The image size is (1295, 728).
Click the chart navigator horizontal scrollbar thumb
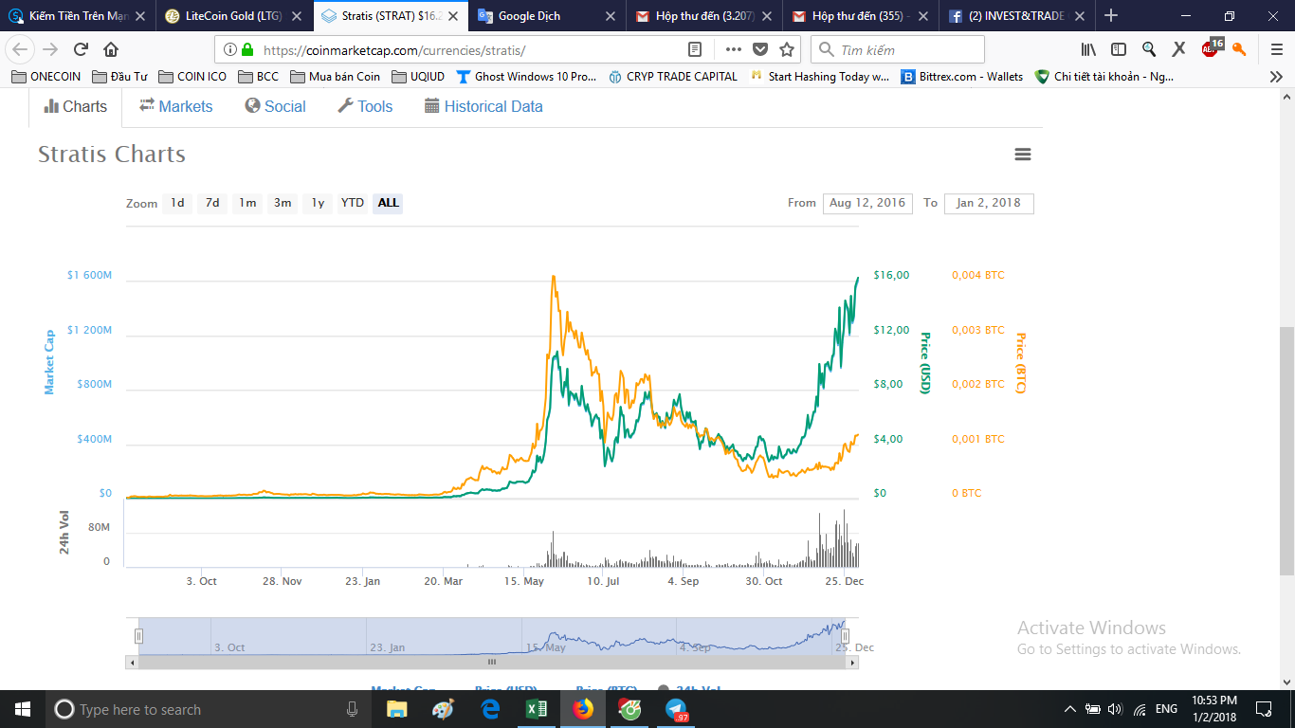(x=491, y=662)
